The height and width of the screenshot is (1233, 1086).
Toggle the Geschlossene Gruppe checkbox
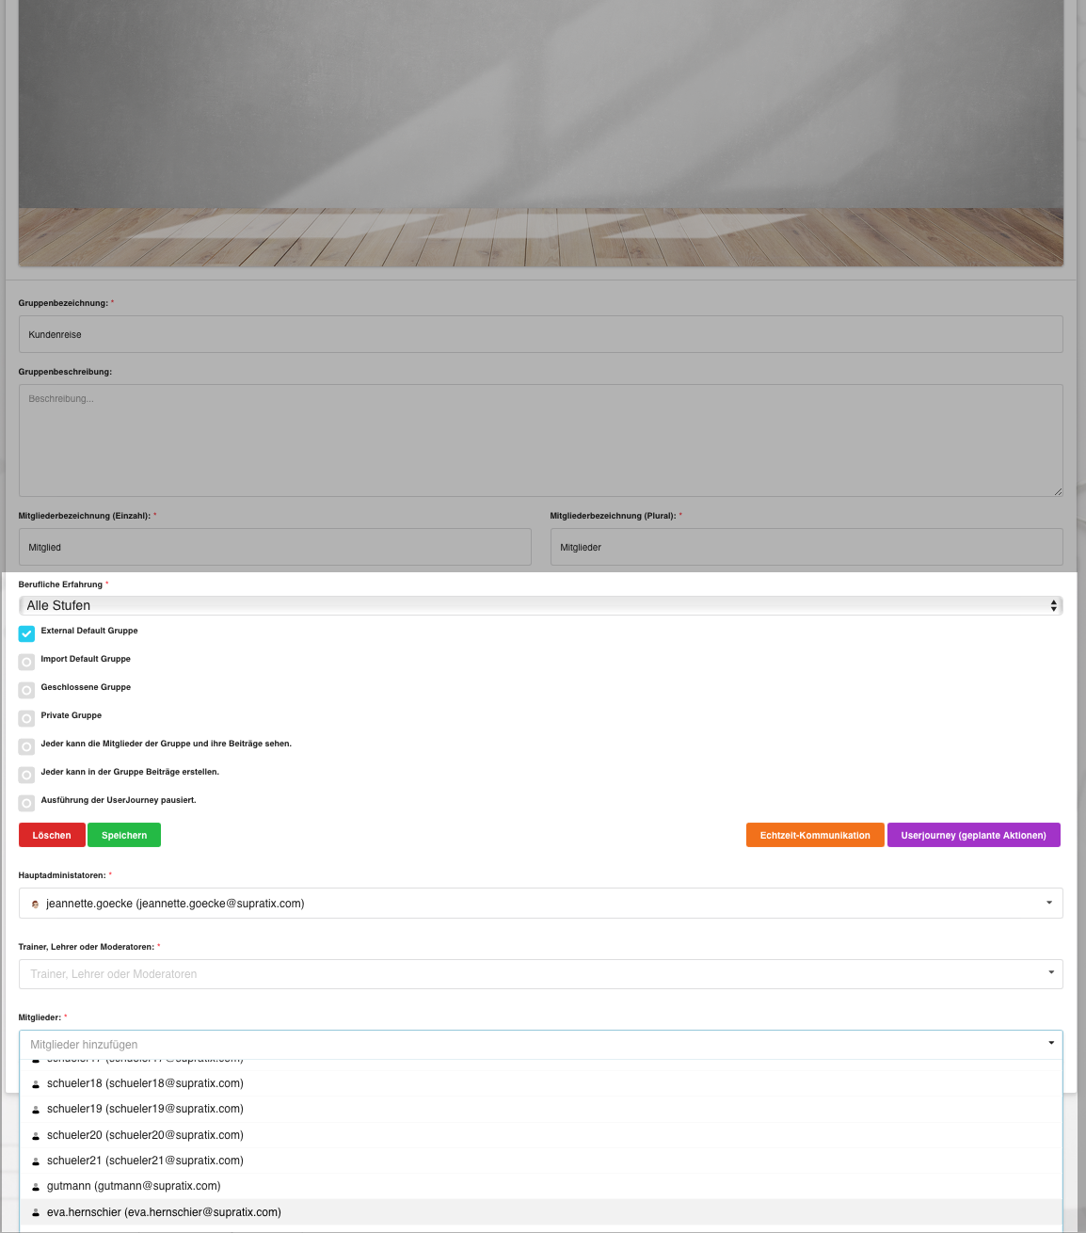coord(26,690)
